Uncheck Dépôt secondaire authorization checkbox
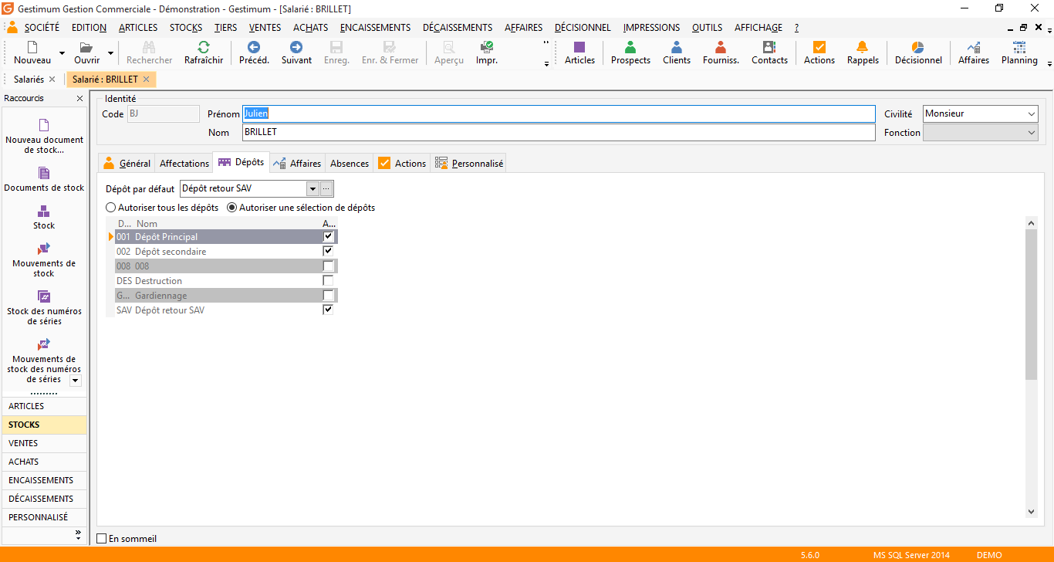 [328, 251]
